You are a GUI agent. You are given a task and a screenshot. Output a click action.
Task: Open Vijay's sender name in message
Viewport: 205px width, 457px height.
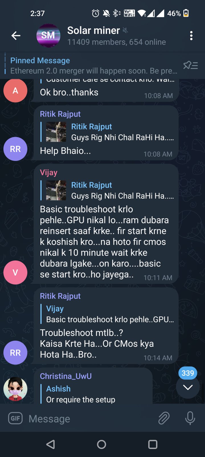(49, 173)
